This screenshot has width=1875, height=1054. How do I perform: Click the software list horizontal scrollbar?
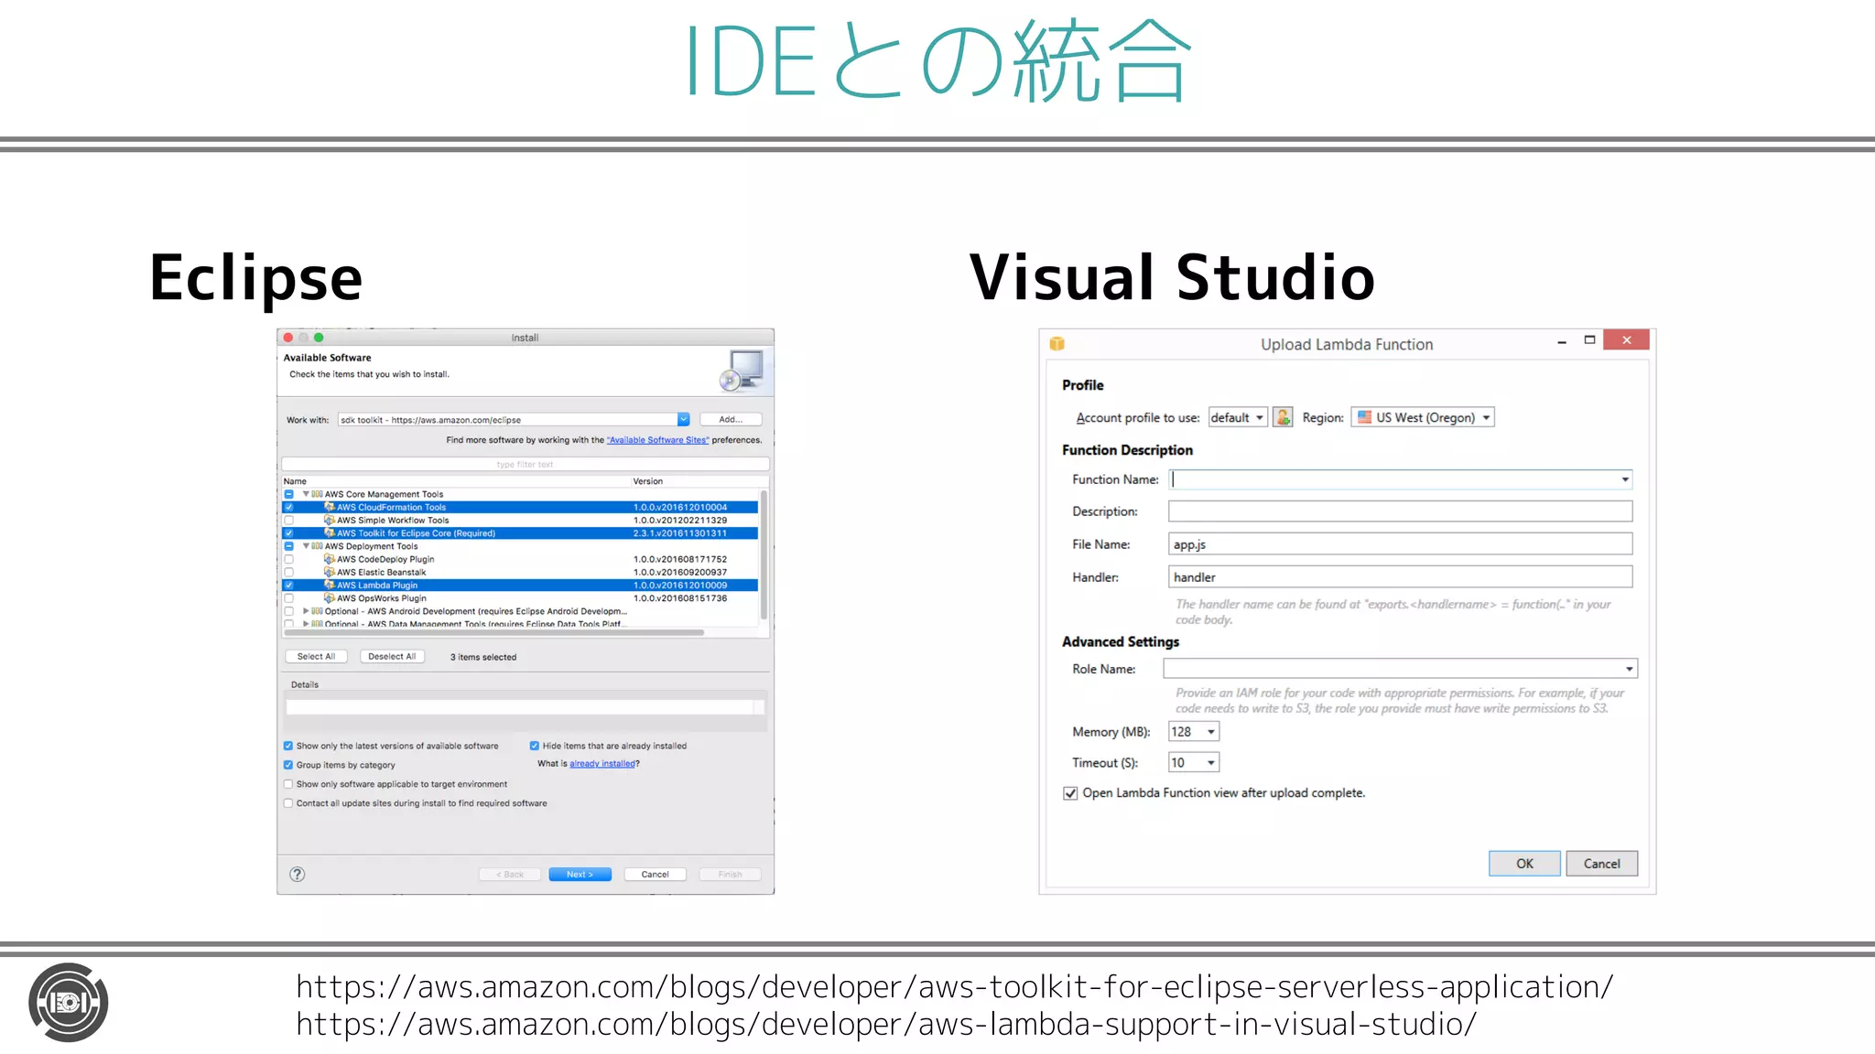point(494,632)
